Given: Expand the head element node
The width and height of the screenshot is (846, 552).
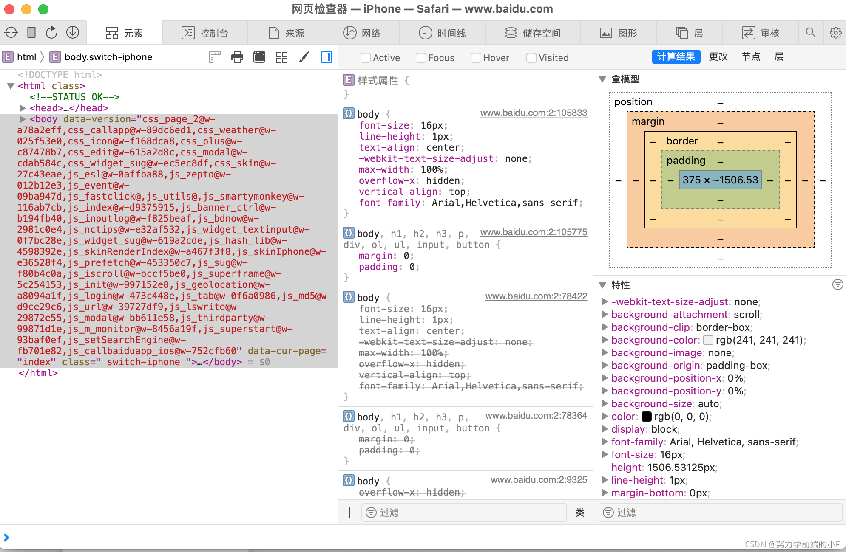Looking at the screenshot, I should tap(23, 108).
